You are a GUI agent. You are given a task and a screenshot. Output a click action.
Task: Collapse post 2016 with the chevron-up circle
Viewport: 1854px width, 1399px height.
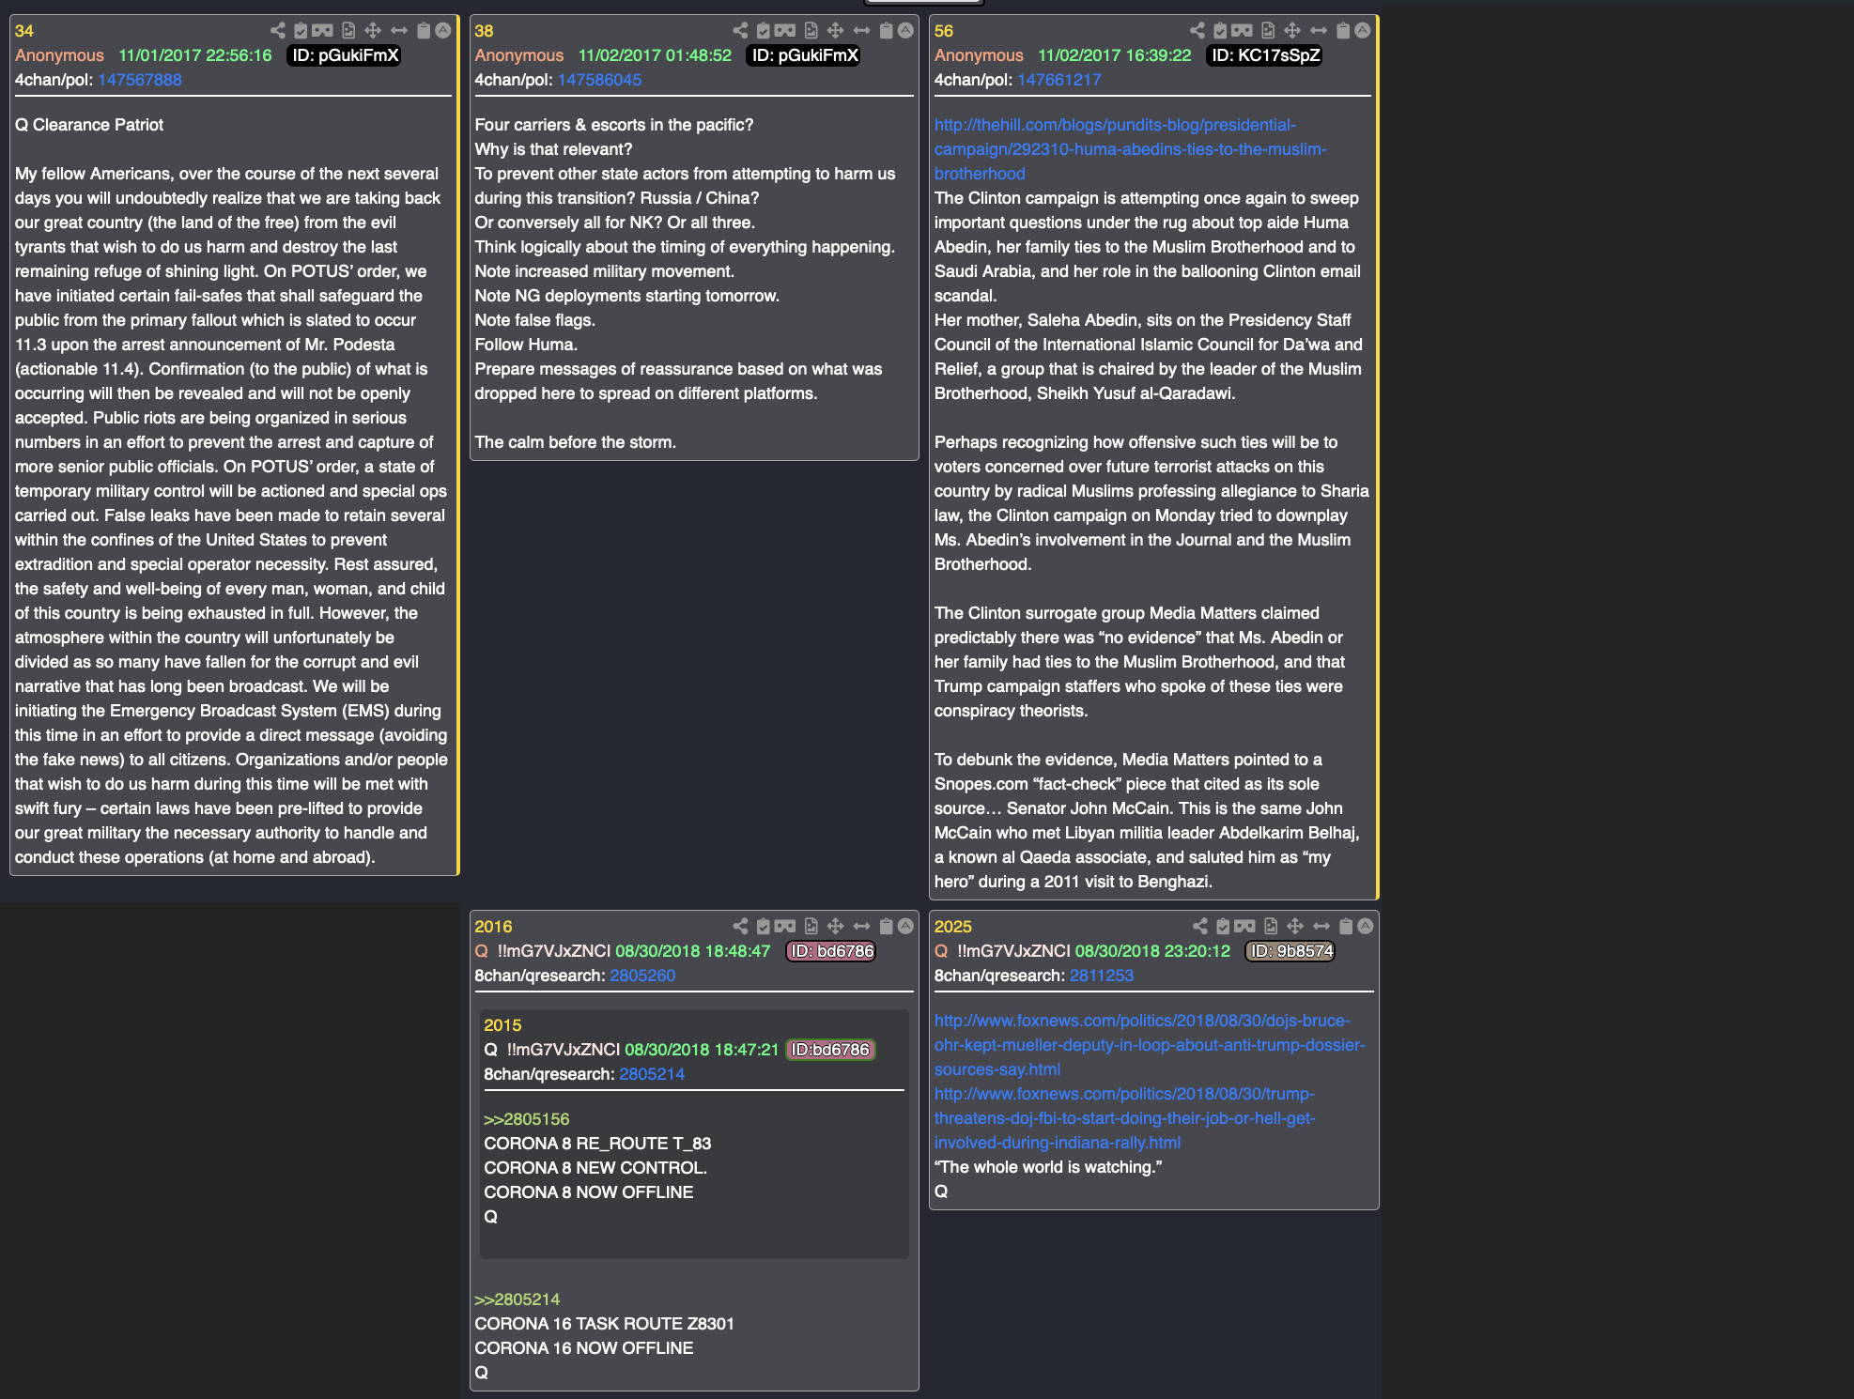pyautogui.click(x=905, y=927)
